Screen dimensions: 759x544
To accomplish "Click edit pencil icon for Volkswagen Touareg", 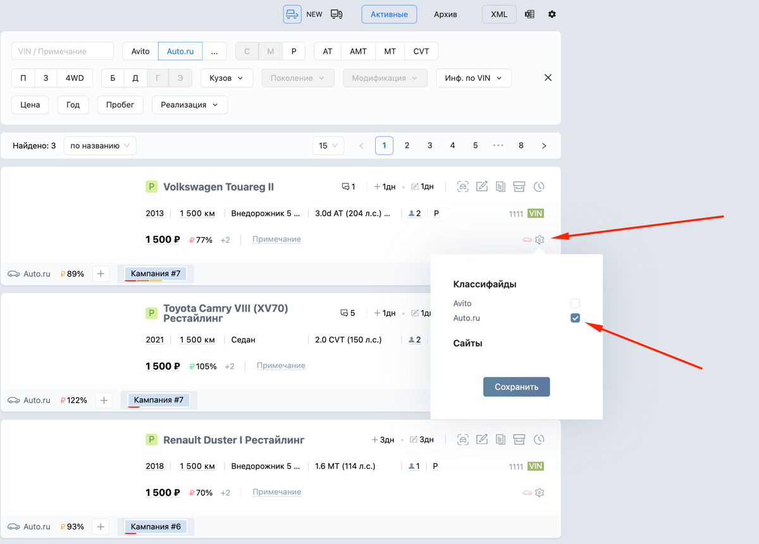I will point(482,186).
